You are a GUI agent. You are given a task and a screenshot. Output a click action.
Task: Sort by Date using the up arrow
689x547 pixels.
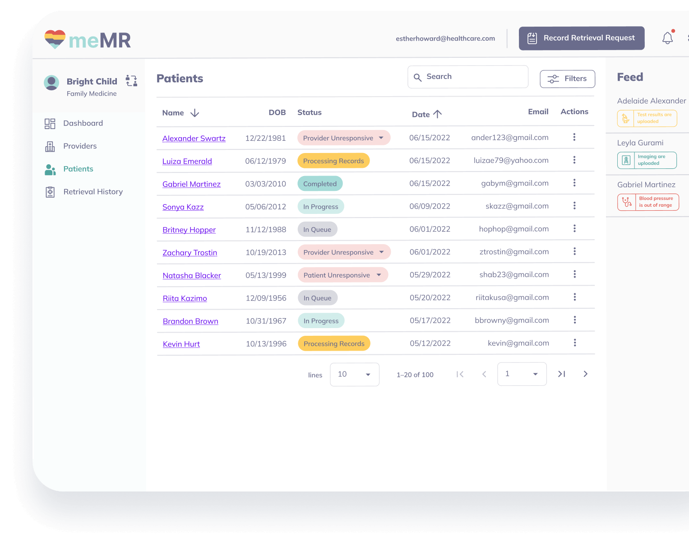[437, 114]
